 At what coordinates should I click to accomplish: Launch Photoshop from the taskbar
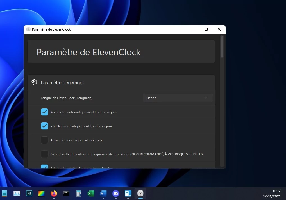[29, 193]
